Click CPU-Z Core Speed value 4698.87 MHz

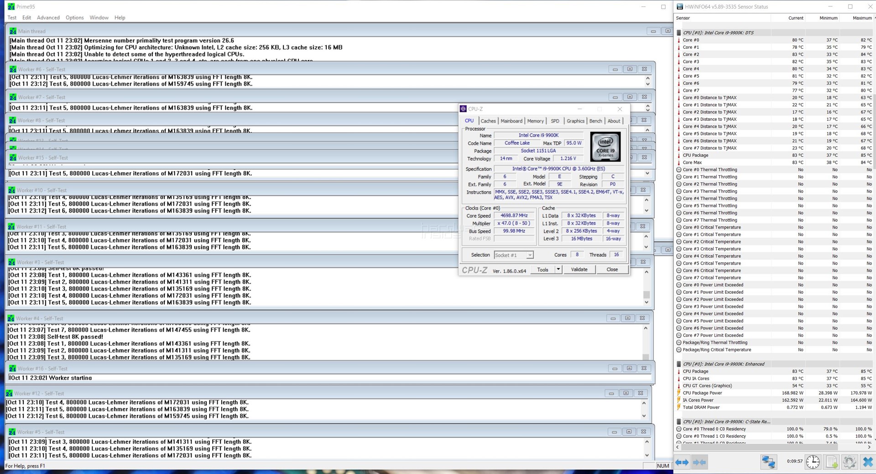(x=514, y=216)
